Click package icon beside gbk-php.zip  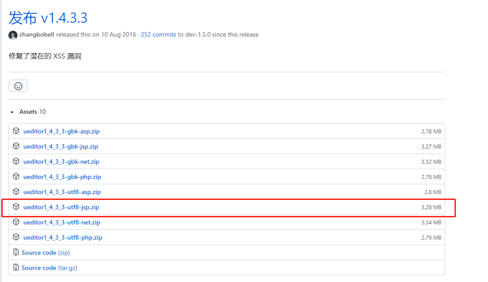pos(16,177)
